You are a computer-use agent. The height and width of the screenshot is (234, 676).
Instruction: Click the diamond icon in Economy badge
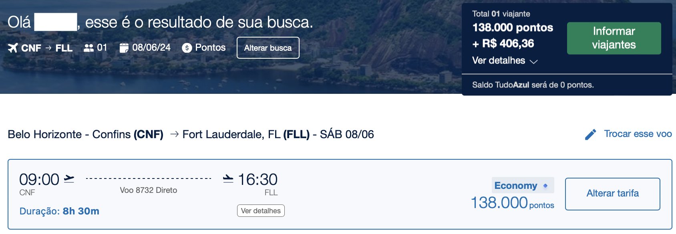[x=545, y=186]
